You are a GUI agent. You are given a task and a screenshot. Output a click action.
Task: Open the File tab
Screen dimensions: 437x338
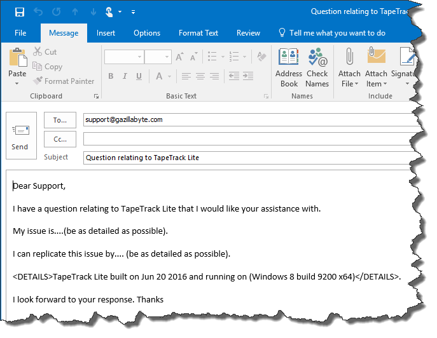tap(20, 33)
